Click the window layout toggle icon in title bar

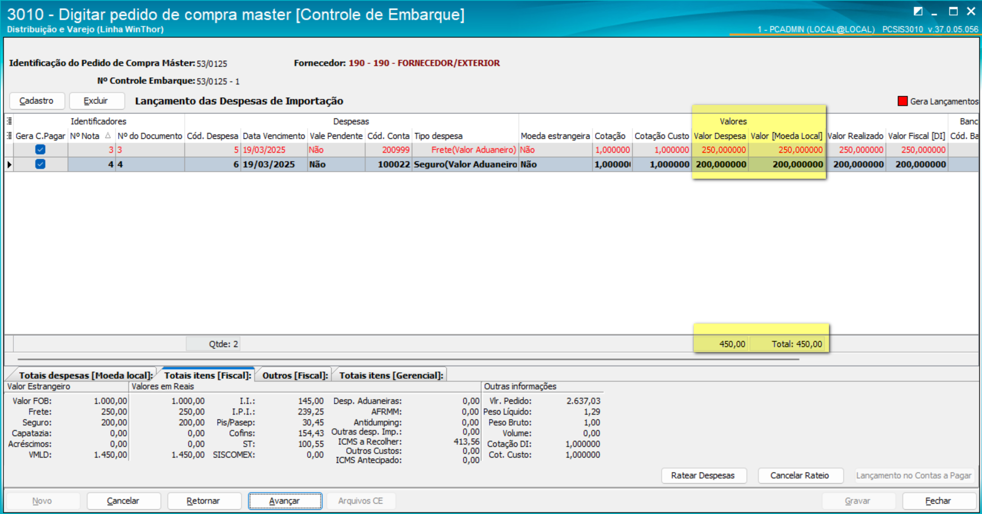point(918,11)
